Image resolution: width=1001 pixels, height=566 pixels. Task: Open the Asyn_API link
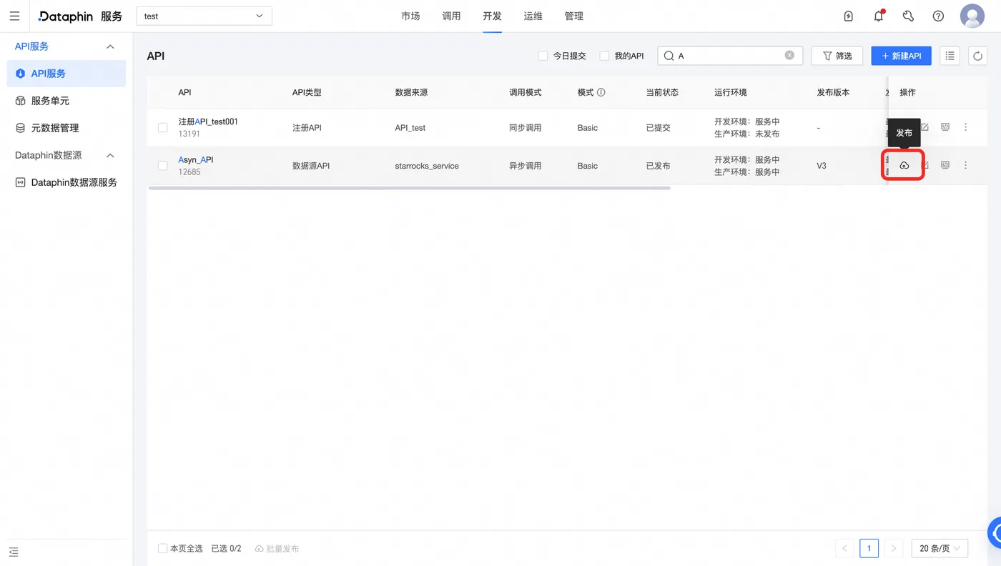click(x=196, y=160)
